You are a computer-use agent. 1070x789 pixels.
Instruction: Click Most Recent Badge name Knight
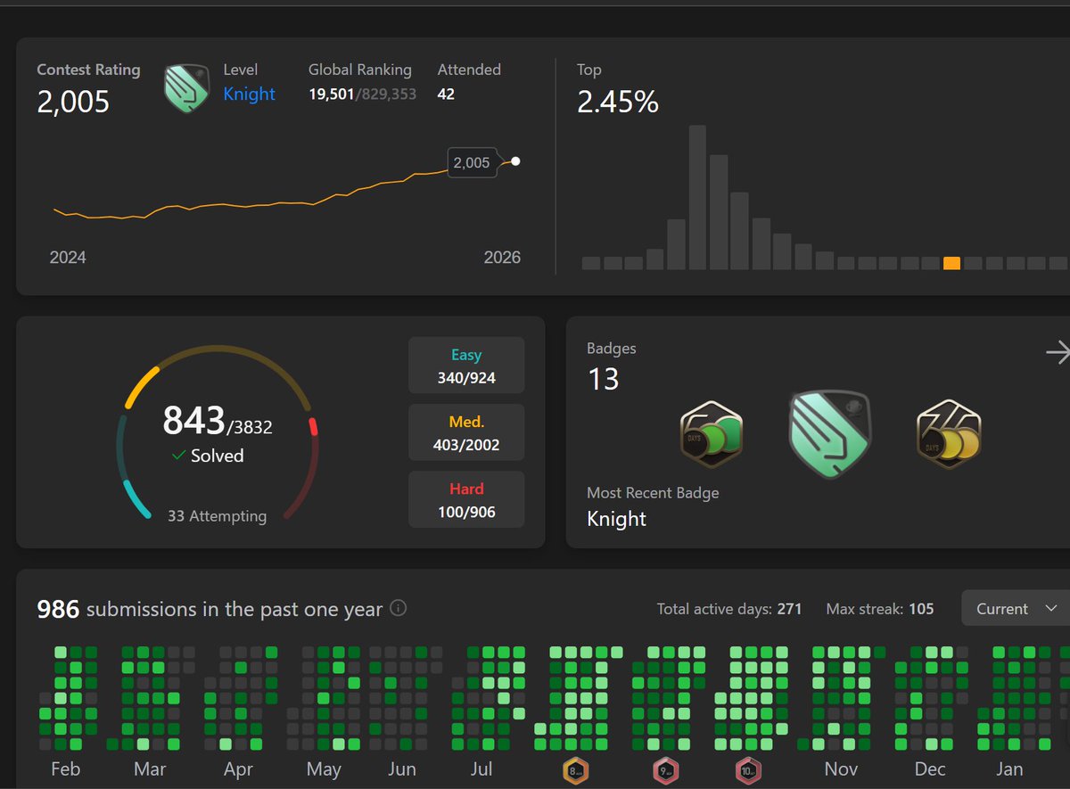tap(616, 519)
